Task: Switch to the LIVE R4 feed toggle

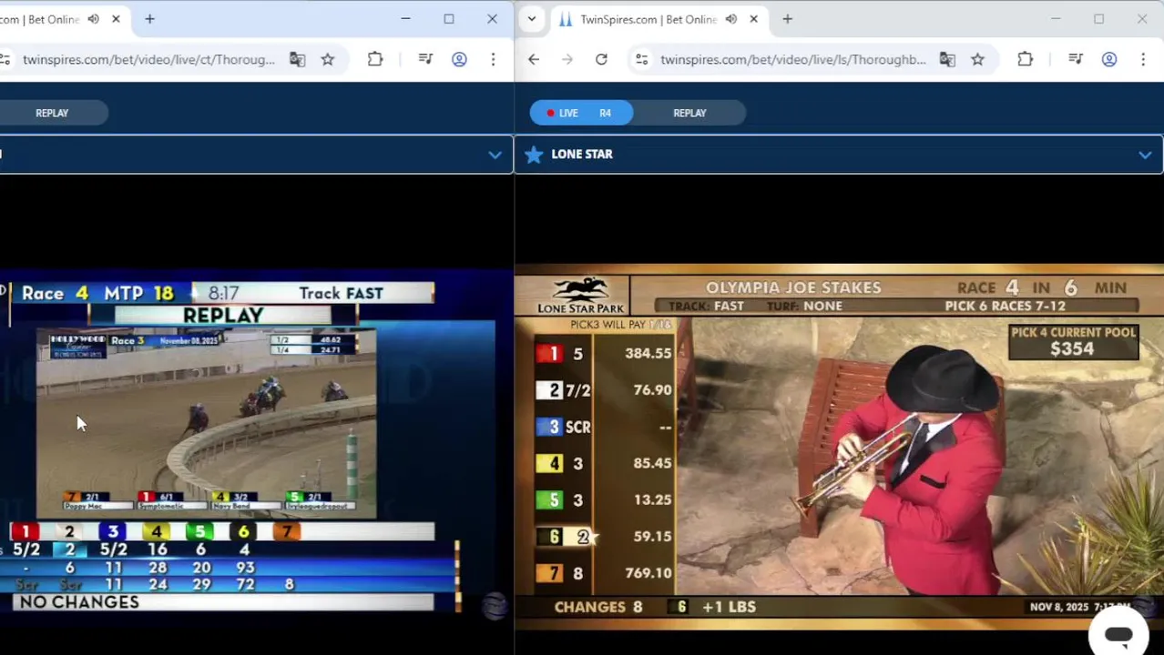Action: [581, 113]
